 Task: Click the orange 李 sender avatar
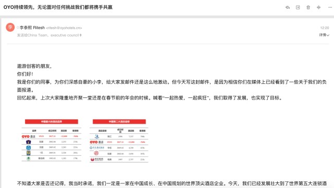(x=10, y=27)
